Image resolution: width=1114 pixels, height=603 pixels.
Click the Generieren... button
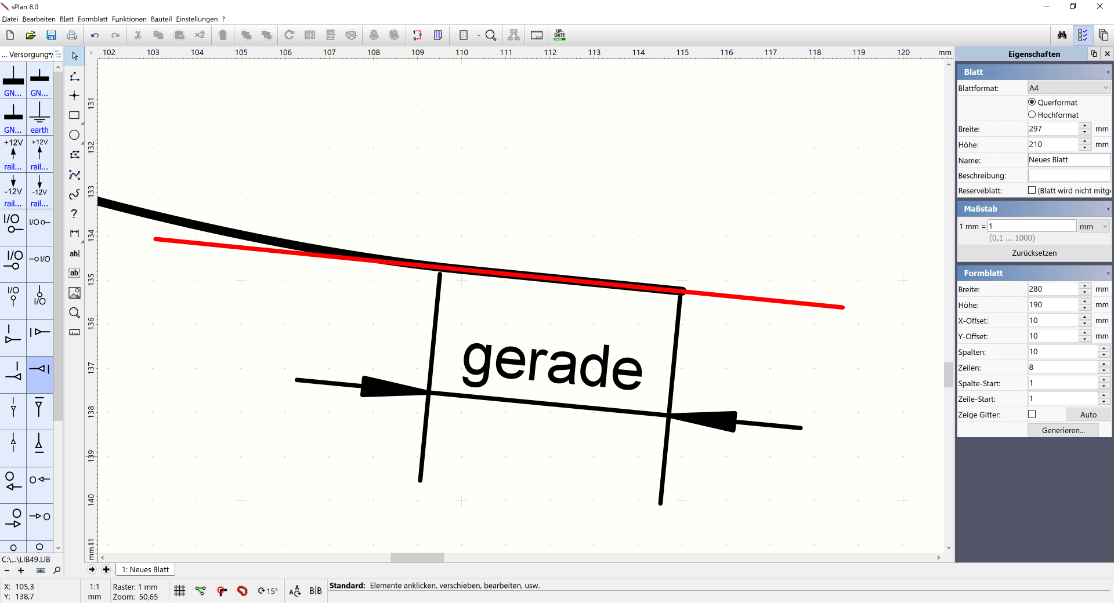[x=1063, y=430]
